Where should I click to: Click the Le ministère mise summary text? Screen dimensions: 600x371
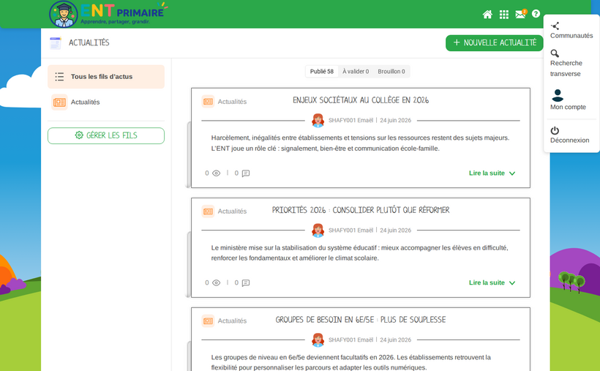click(x=359, y=253)
